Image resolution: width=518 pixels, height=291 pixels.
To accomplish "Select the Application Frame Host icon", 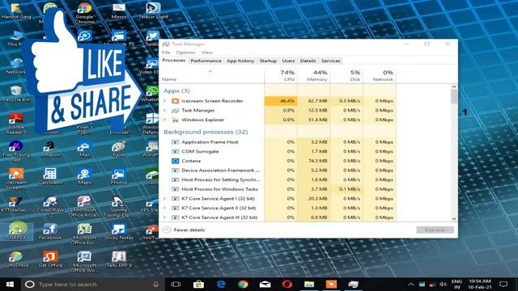I will click(176, 142).
